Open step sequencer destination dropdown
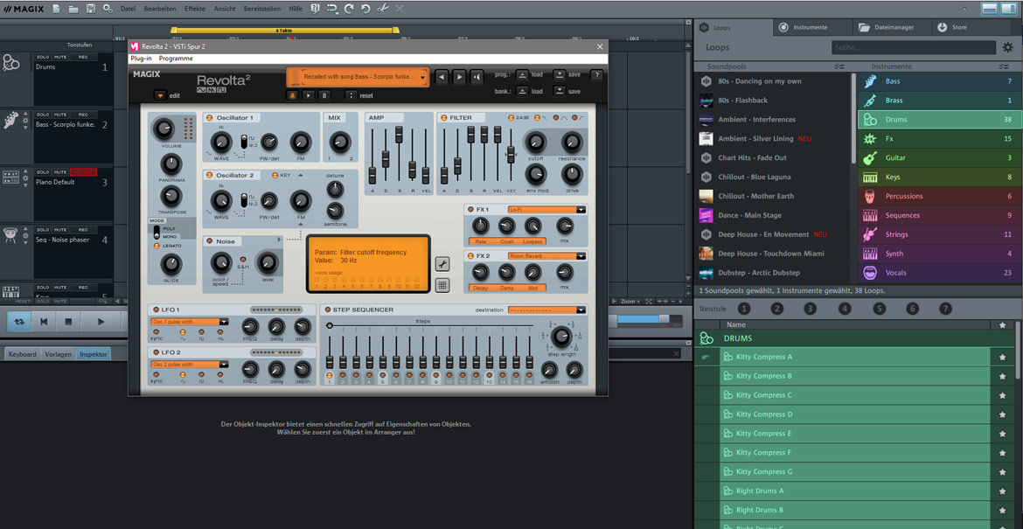This screenshot has width=1023, height=529. pos(581,310)
